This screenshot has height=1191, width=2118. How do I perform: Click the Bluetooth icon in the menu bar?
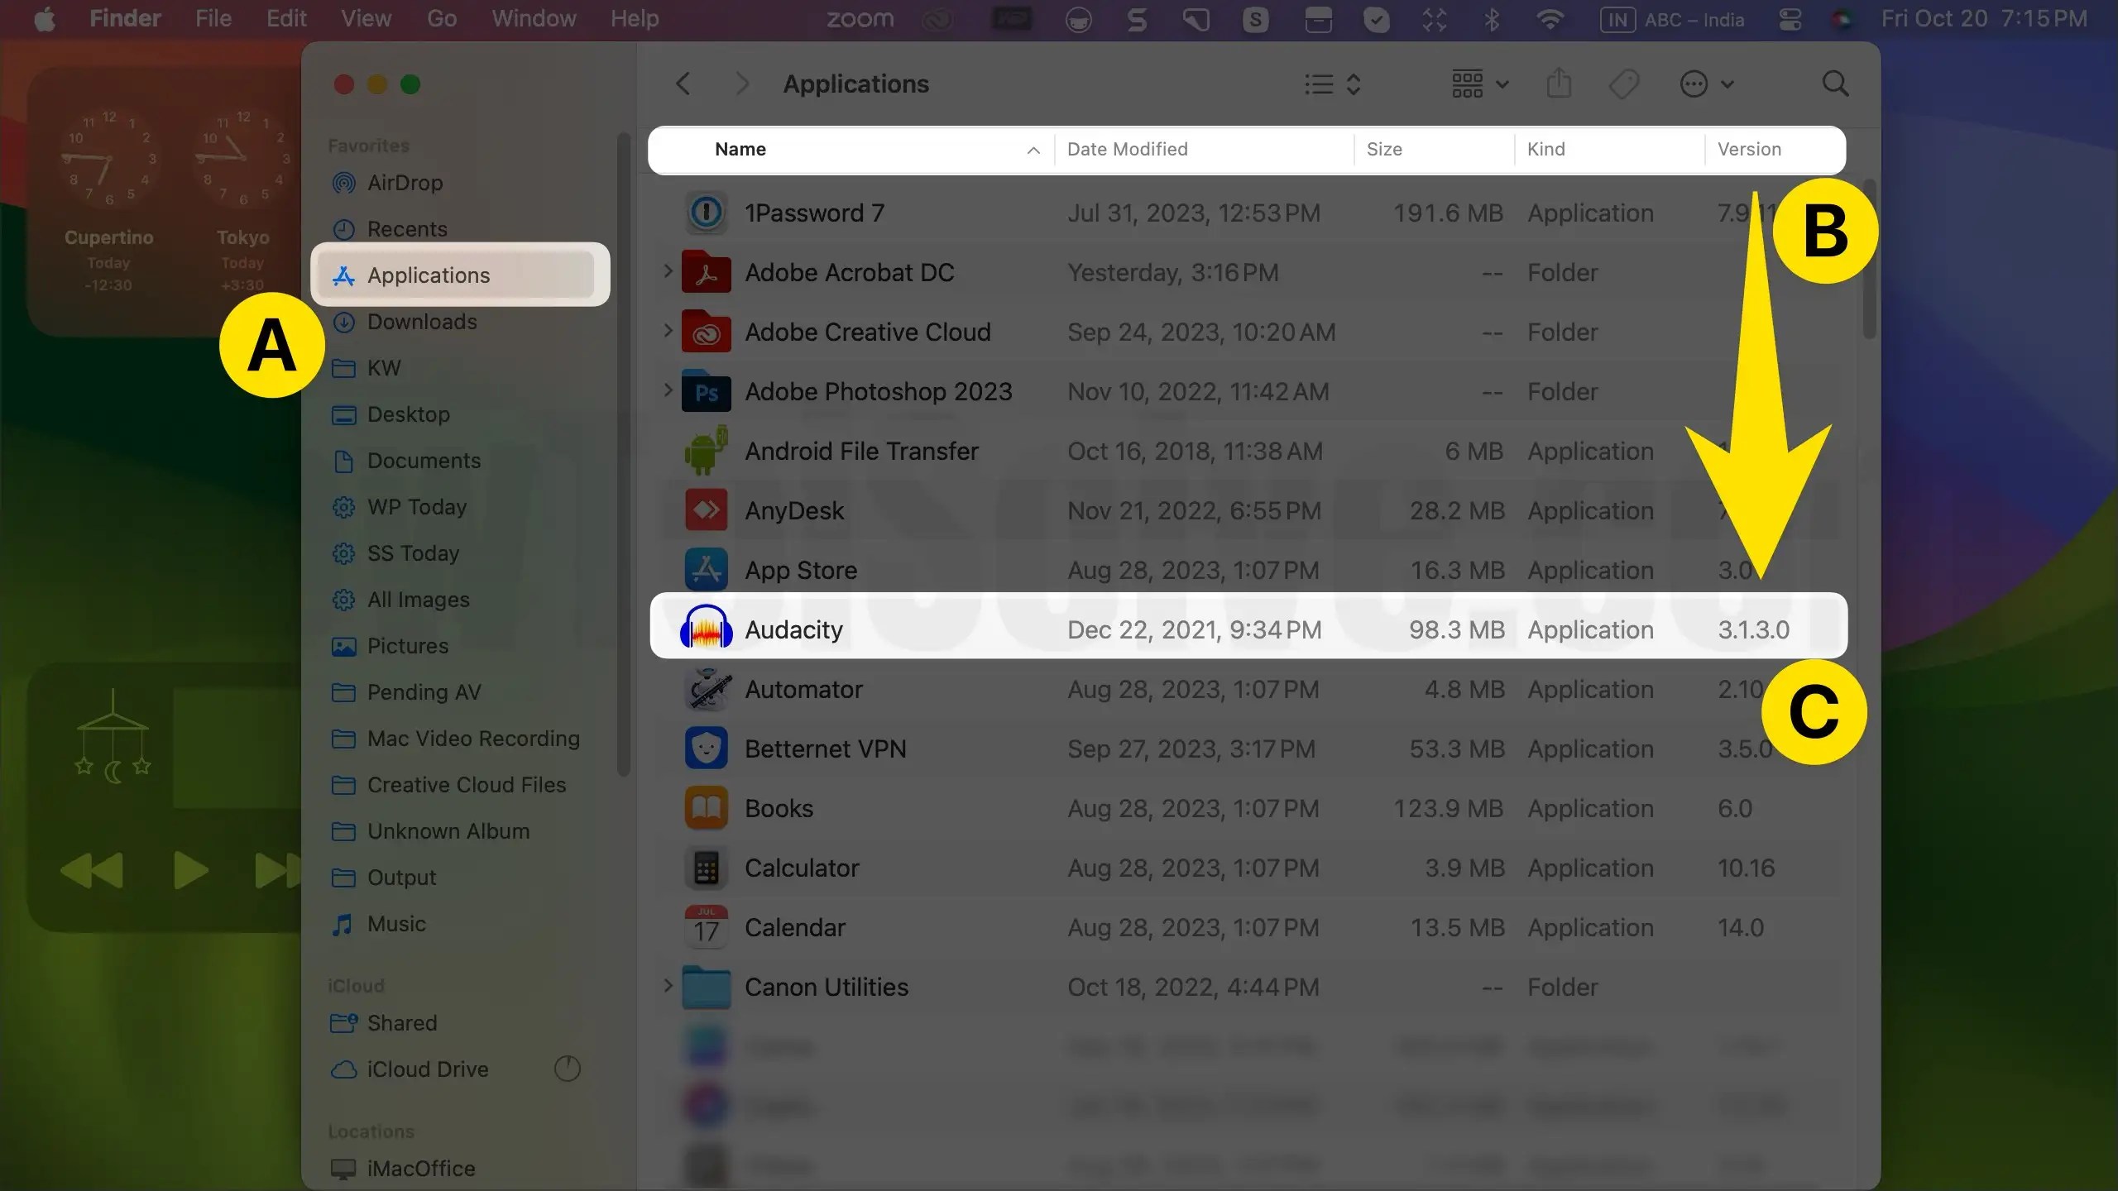[x=1492, y=18]
